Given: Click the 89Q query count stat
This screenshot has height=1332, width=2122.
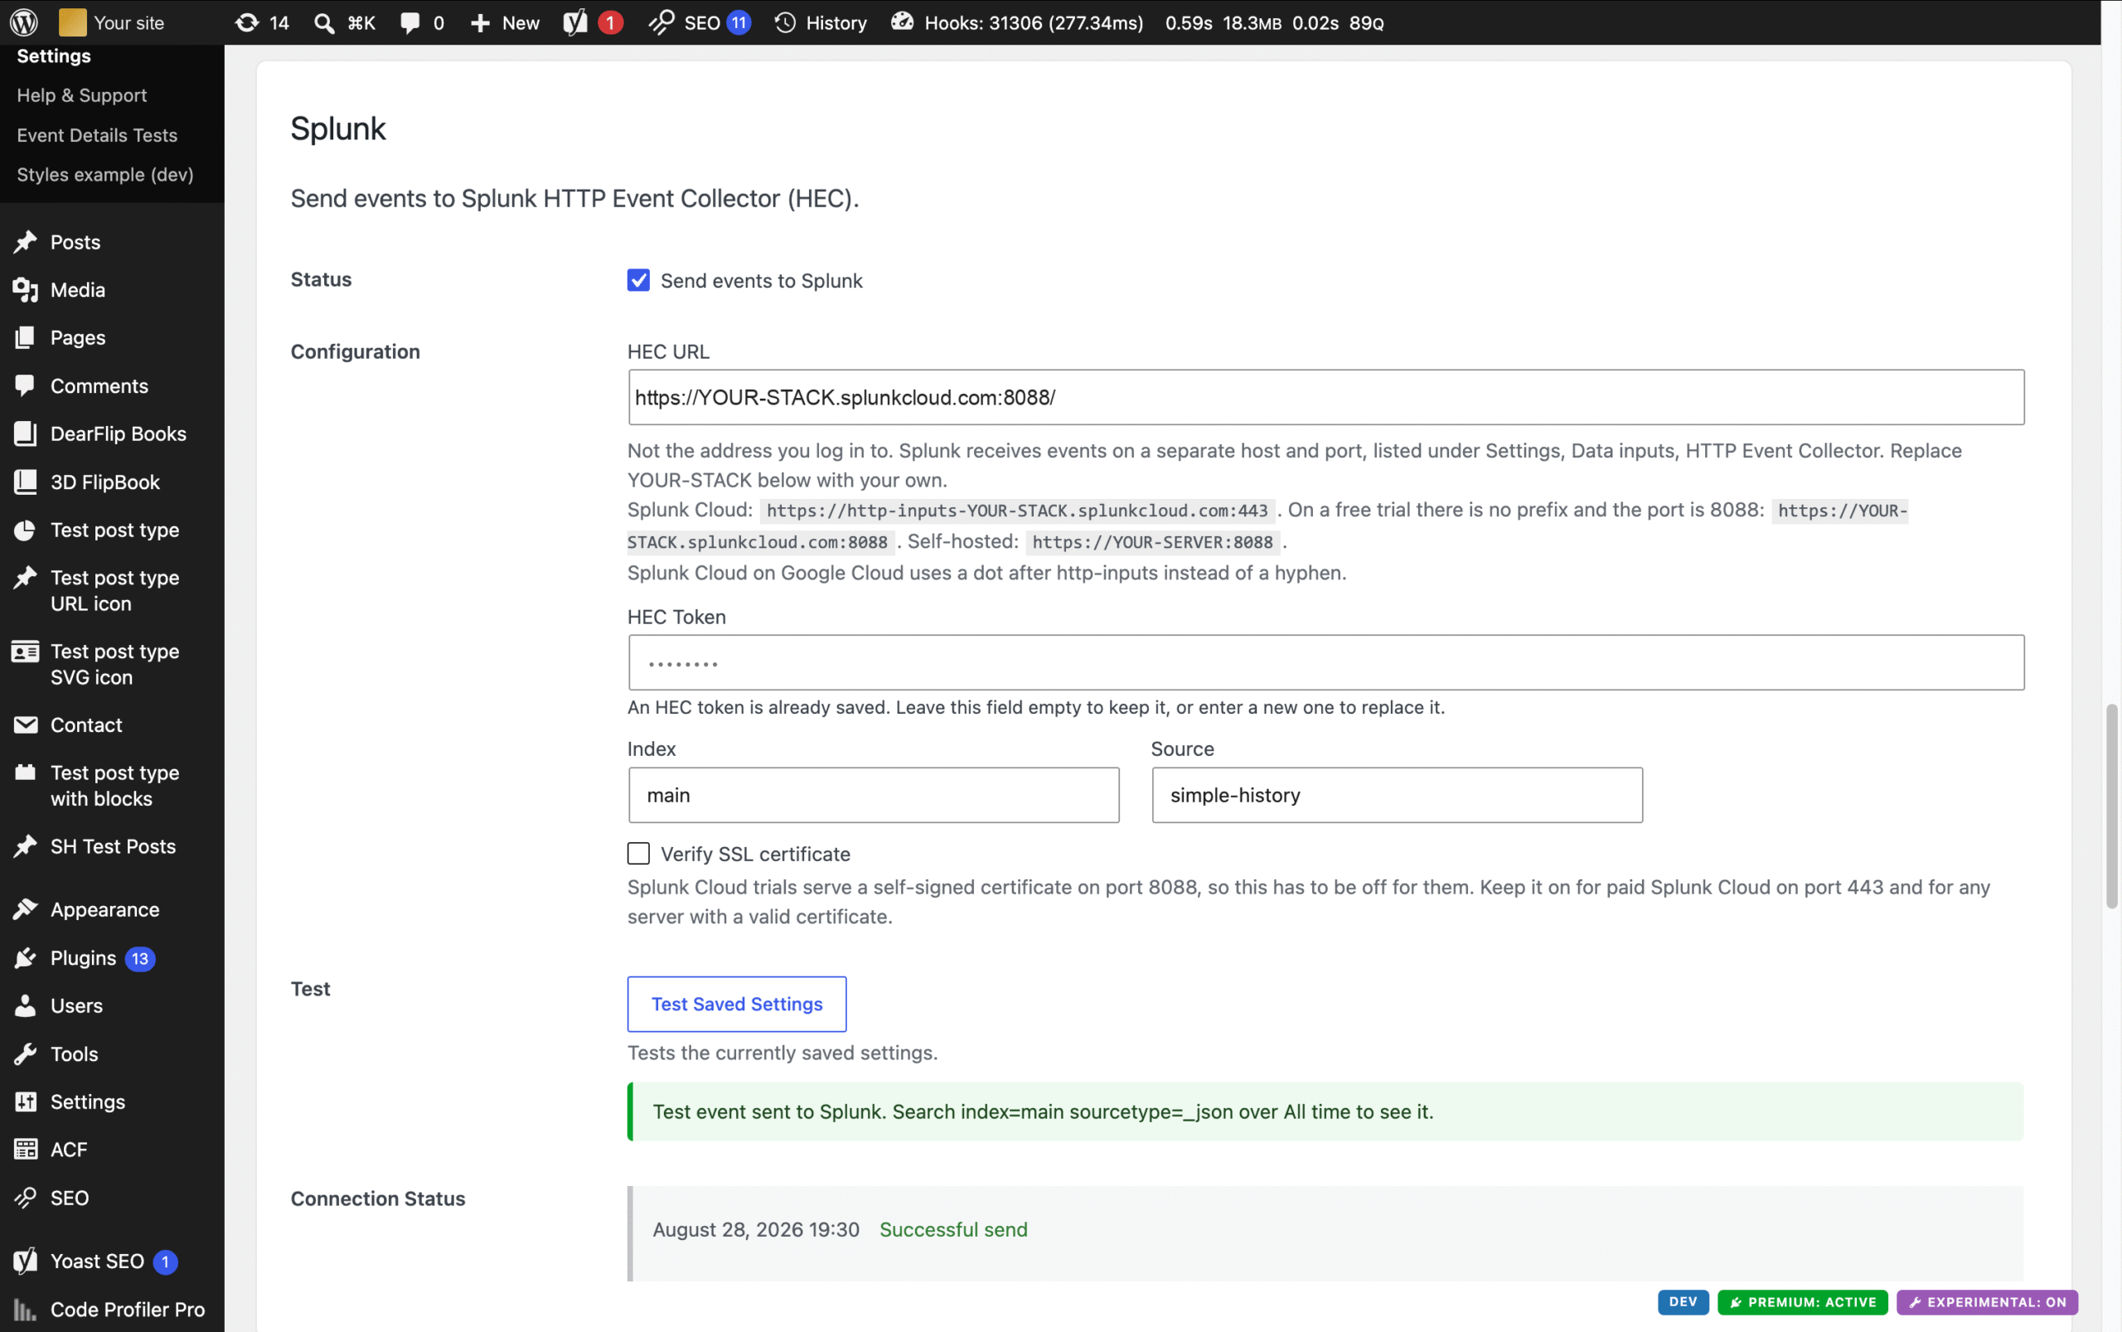Looking at the screenshot, I should tap(1366, 23).
